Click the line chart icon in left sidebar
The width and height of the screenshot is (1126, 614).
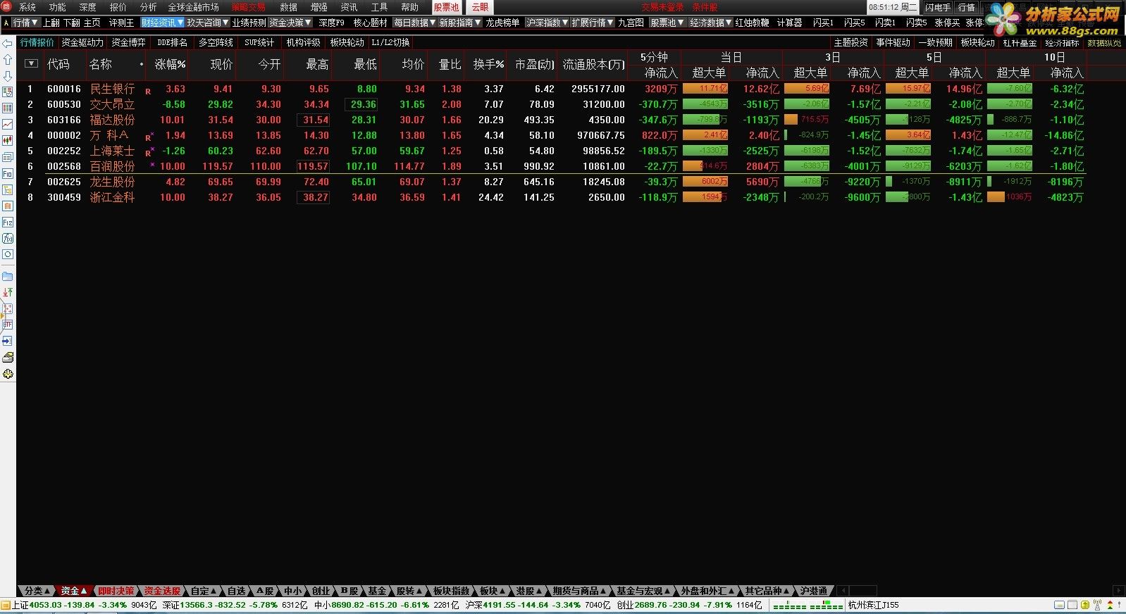tap(8, 125)
